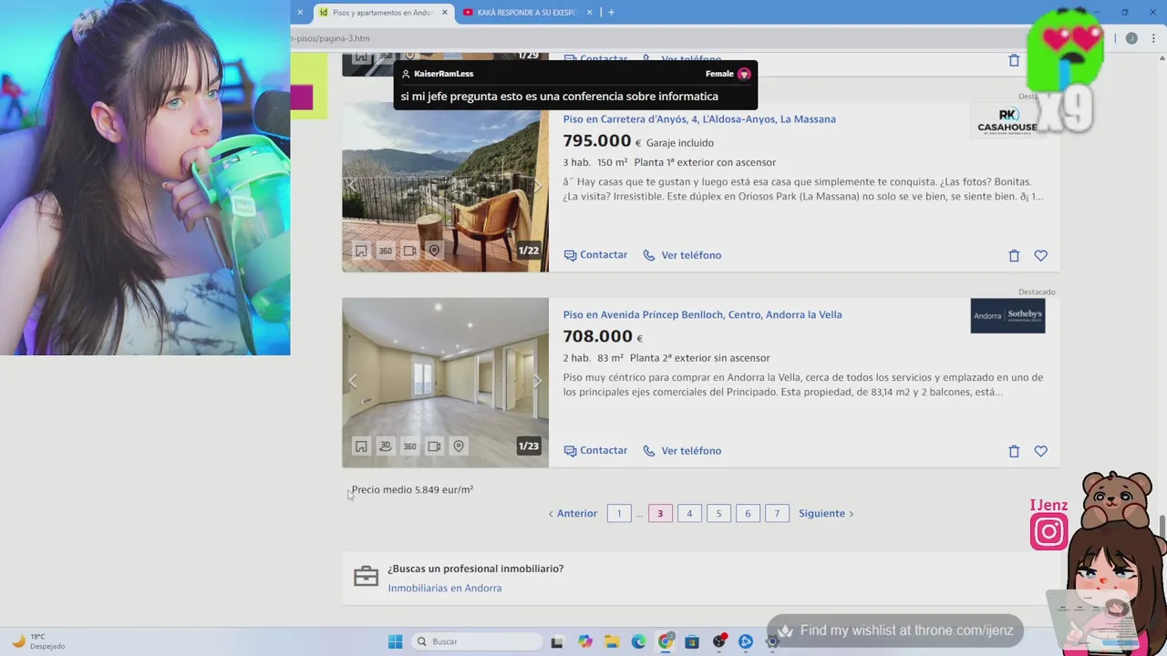Jump to results page 5
Image resolution: width=1167 pixels, height=656 pixels.
[x=718, y=514]
